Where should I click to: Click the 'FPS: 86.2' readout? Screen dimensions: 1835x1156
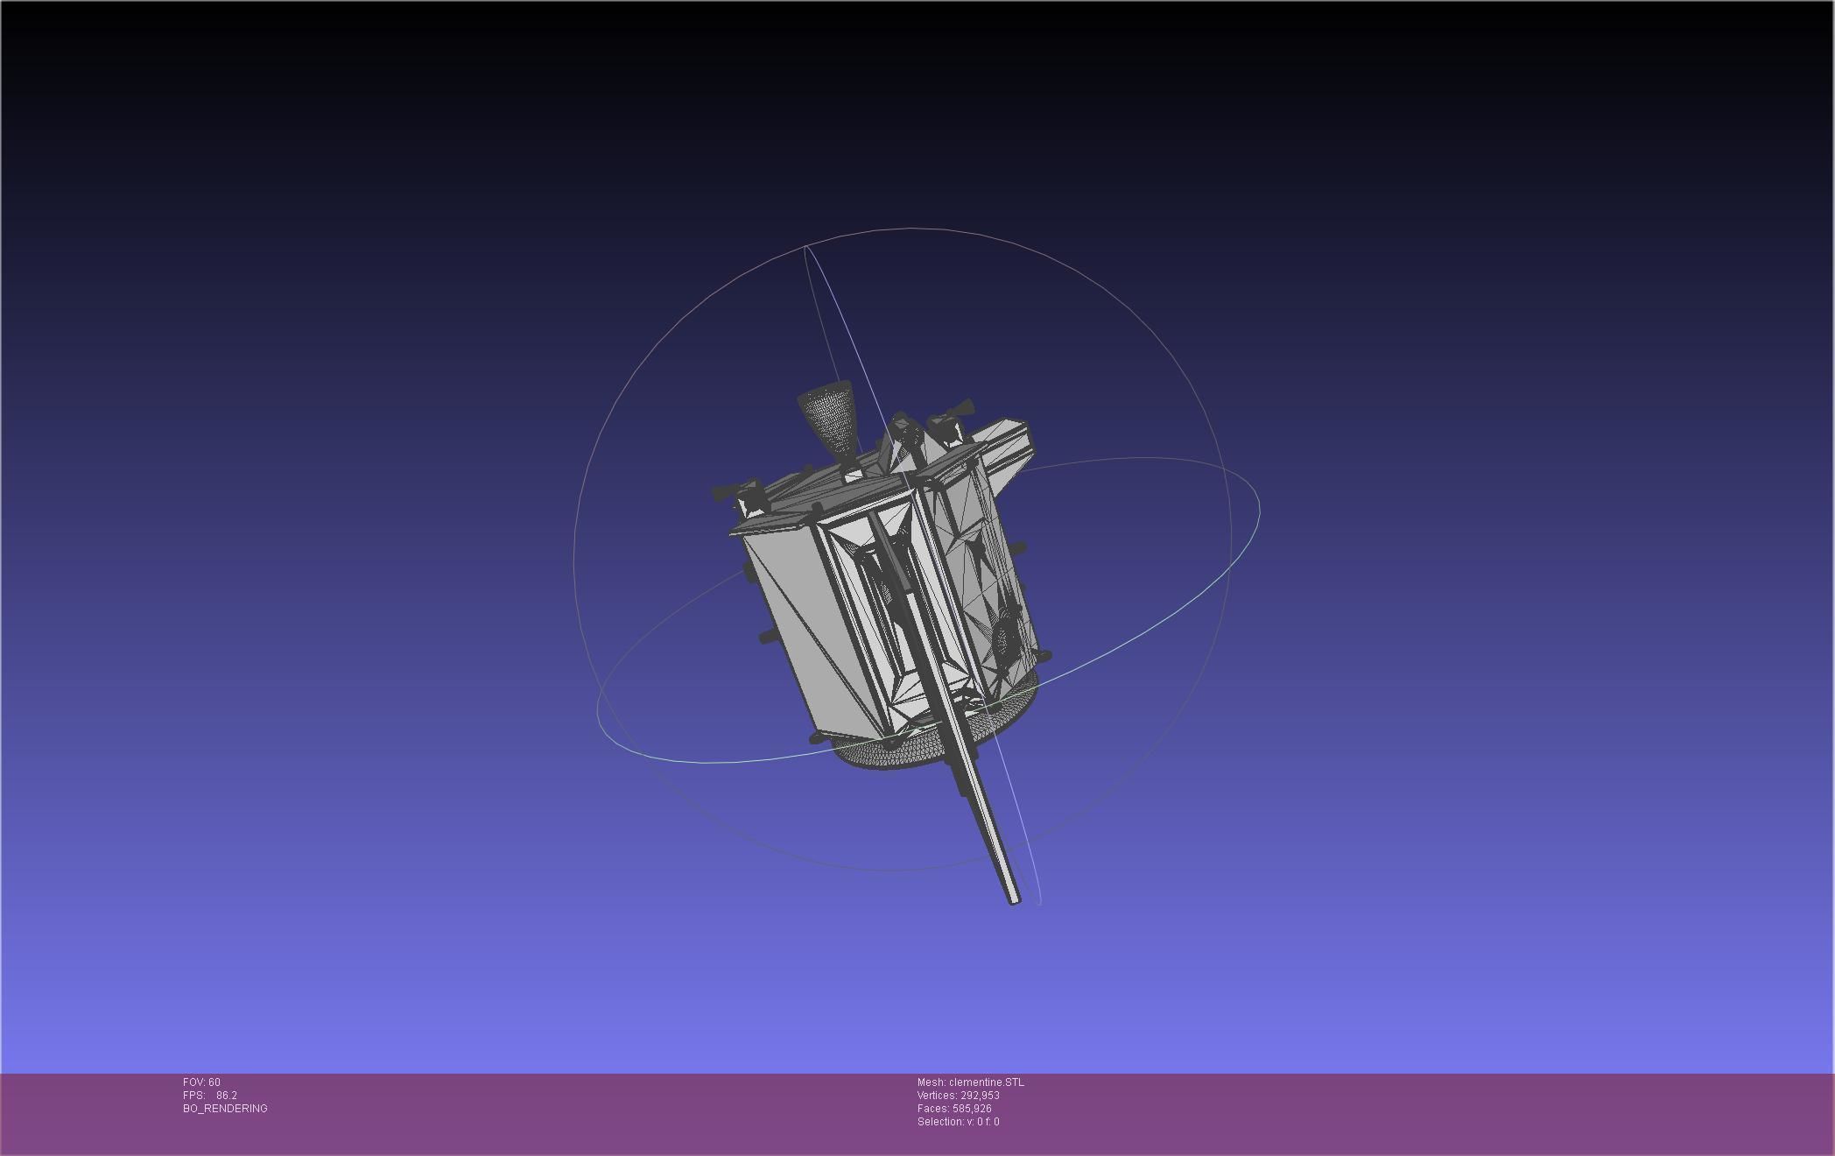210,1096
